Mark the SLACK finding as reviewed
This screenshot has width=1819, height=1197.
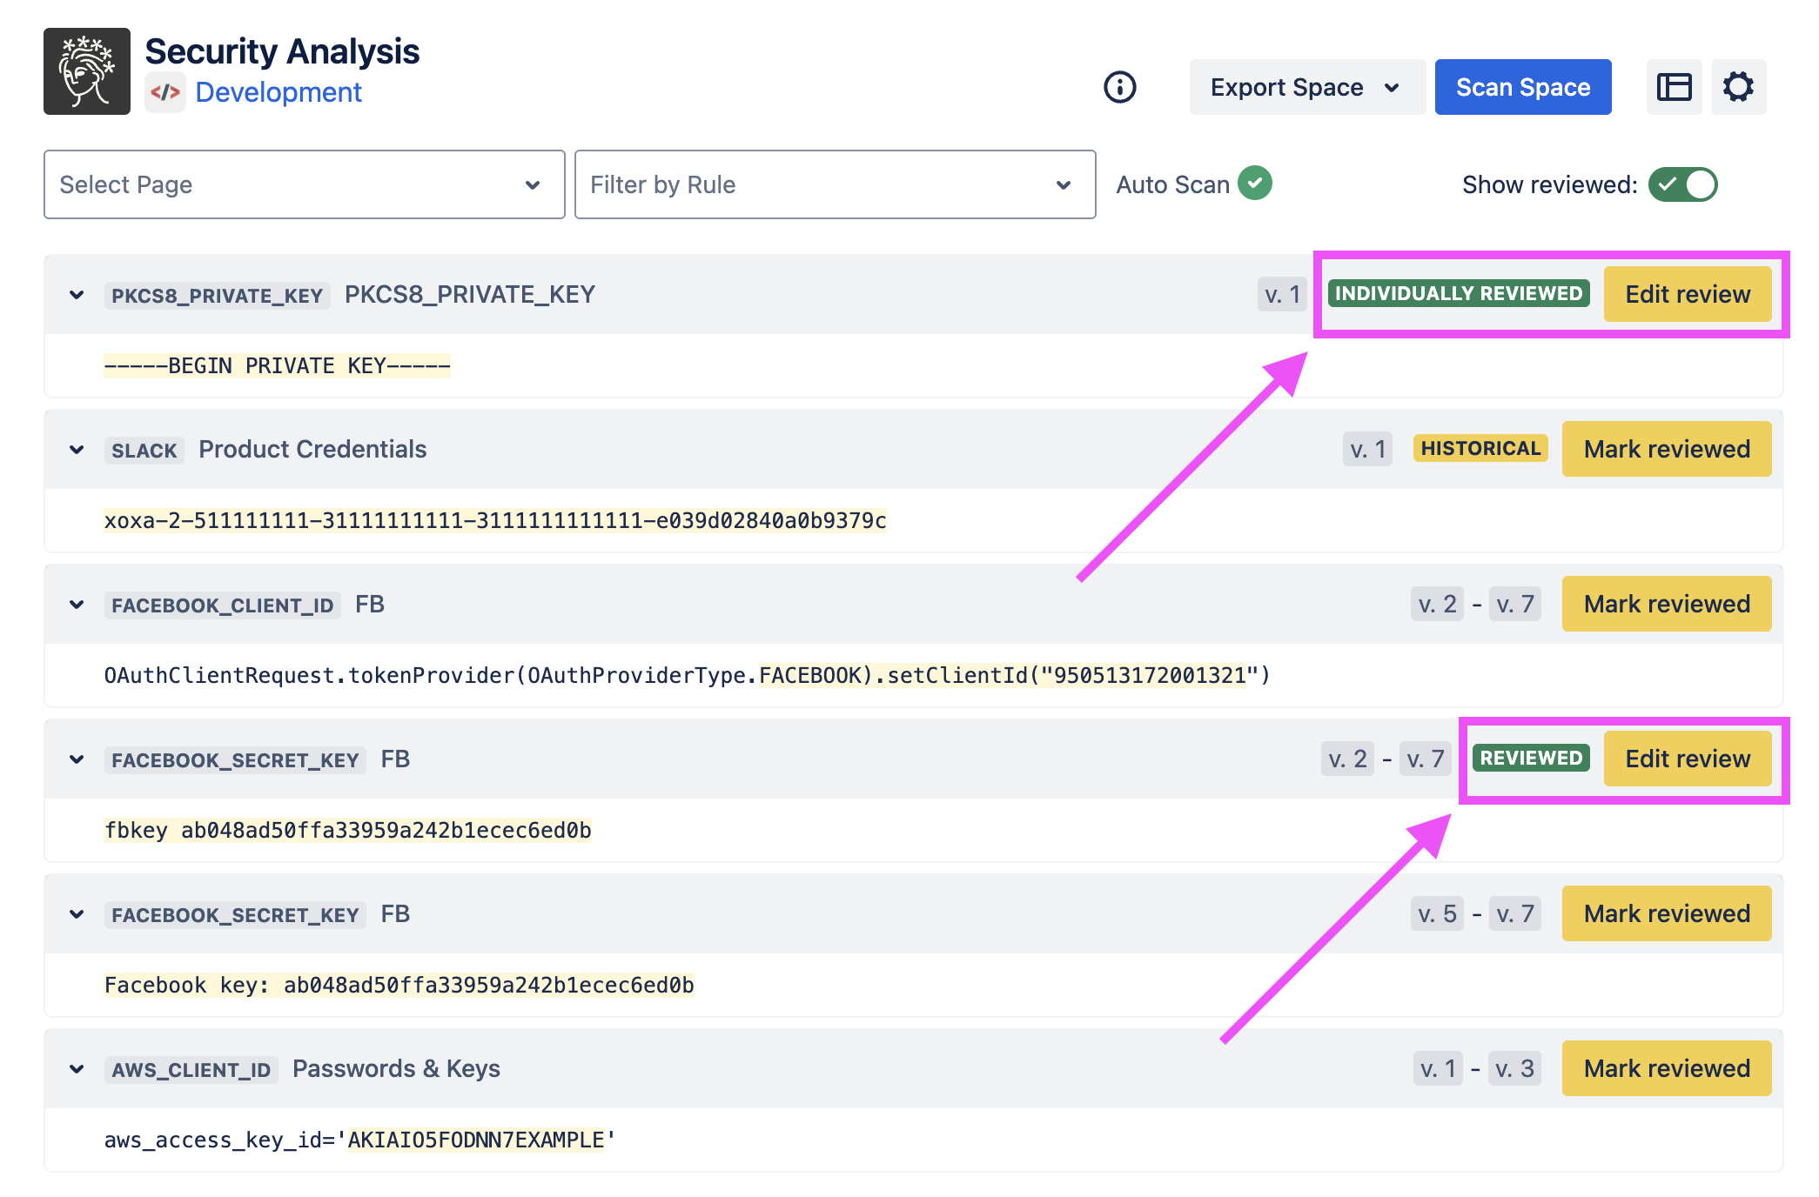[x=1666, y=449]
